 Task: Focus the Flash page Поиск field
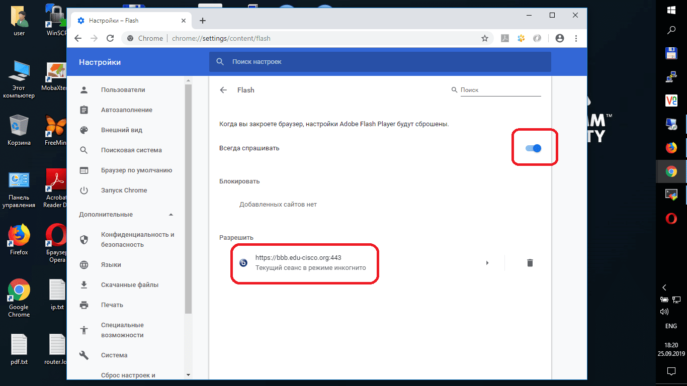pyautogui.click(x=500, y=90)
